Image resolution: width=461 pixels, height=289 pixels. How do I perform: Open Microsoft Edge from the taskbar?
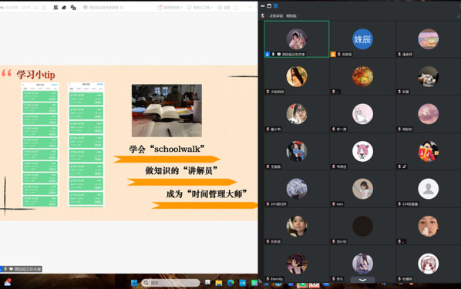coord(230,283)
